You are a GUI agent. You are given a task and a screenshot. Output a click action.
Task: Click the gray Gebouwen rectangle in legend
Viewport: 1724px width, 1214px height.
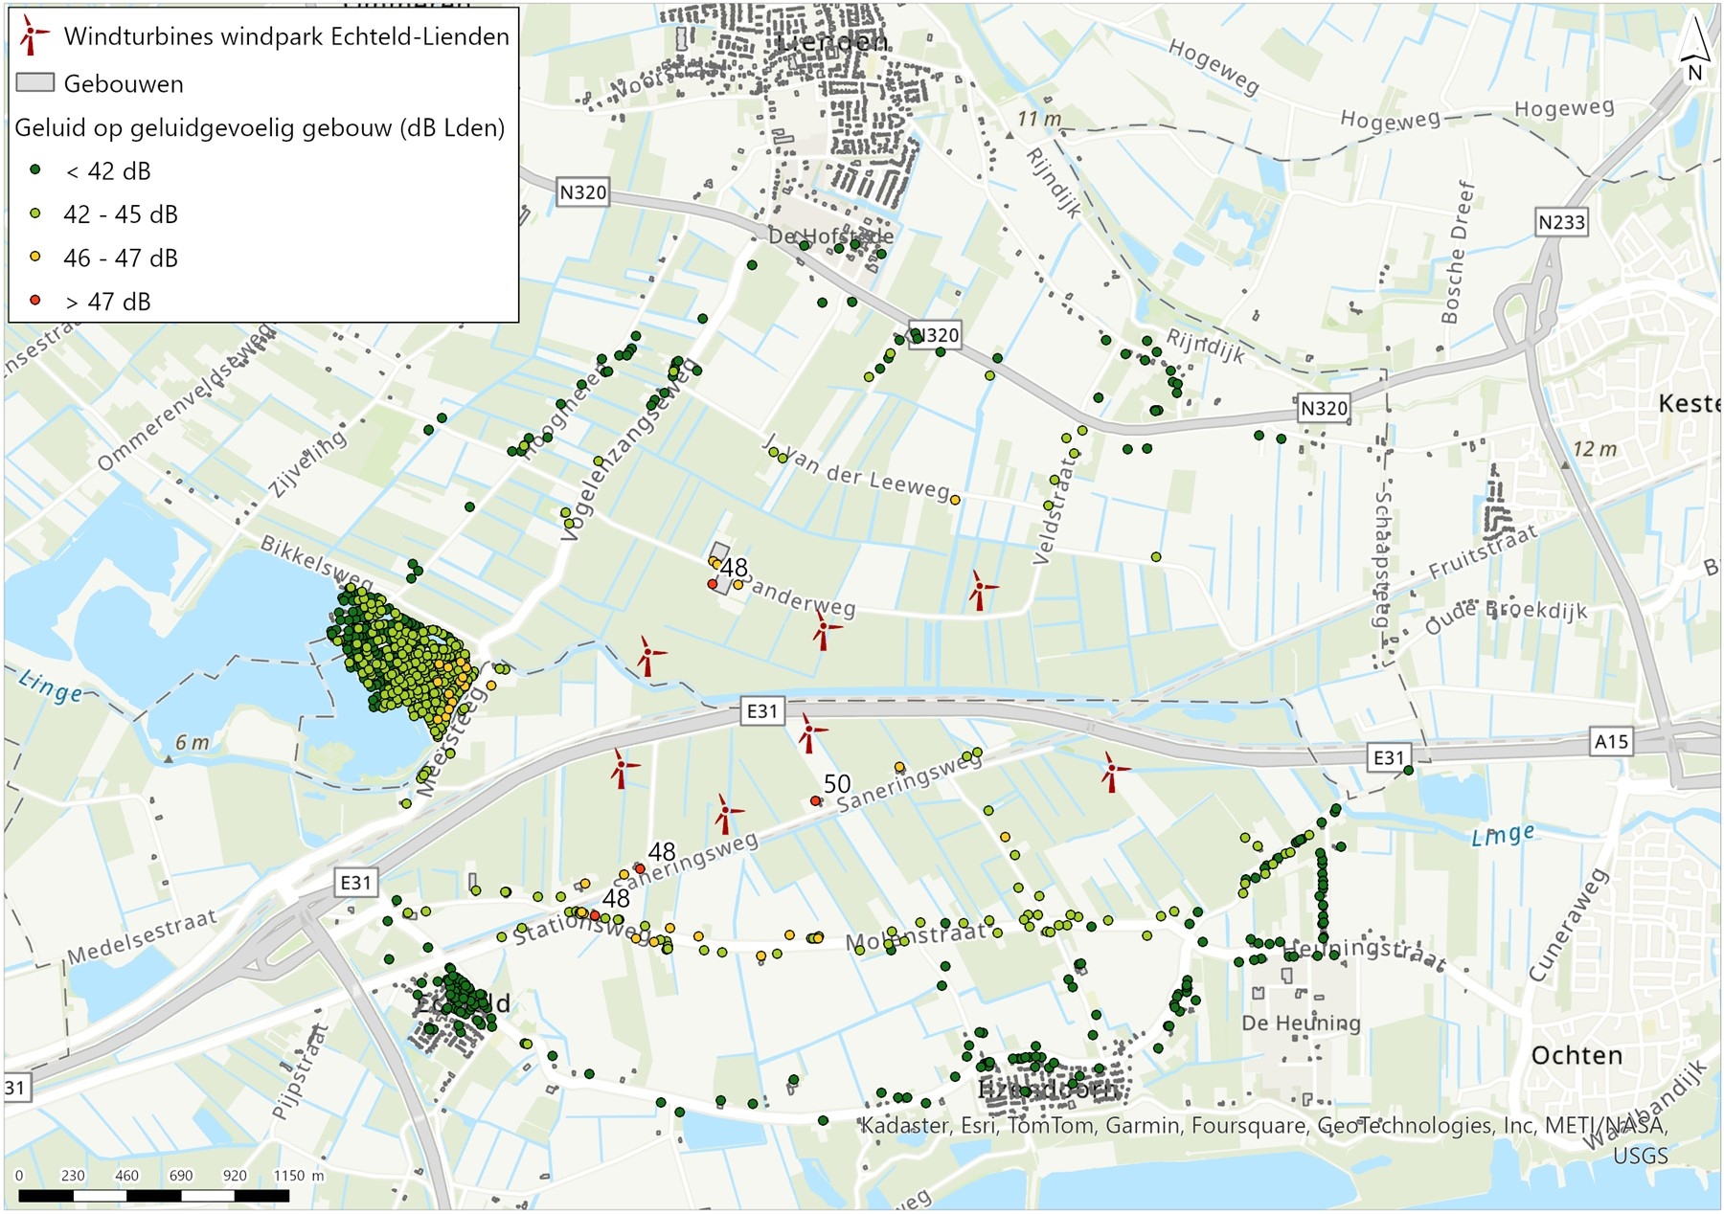(x=34, y=83)
